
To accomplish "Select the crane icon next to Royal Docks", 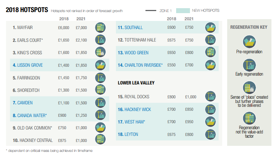I will [211, 97].
